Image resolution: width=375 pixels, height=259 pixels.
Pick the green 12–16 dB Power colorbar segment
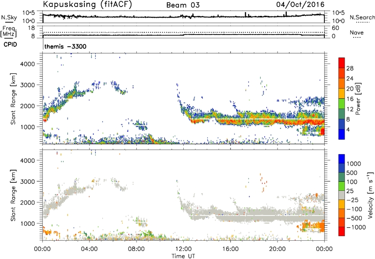coord(342,104)
